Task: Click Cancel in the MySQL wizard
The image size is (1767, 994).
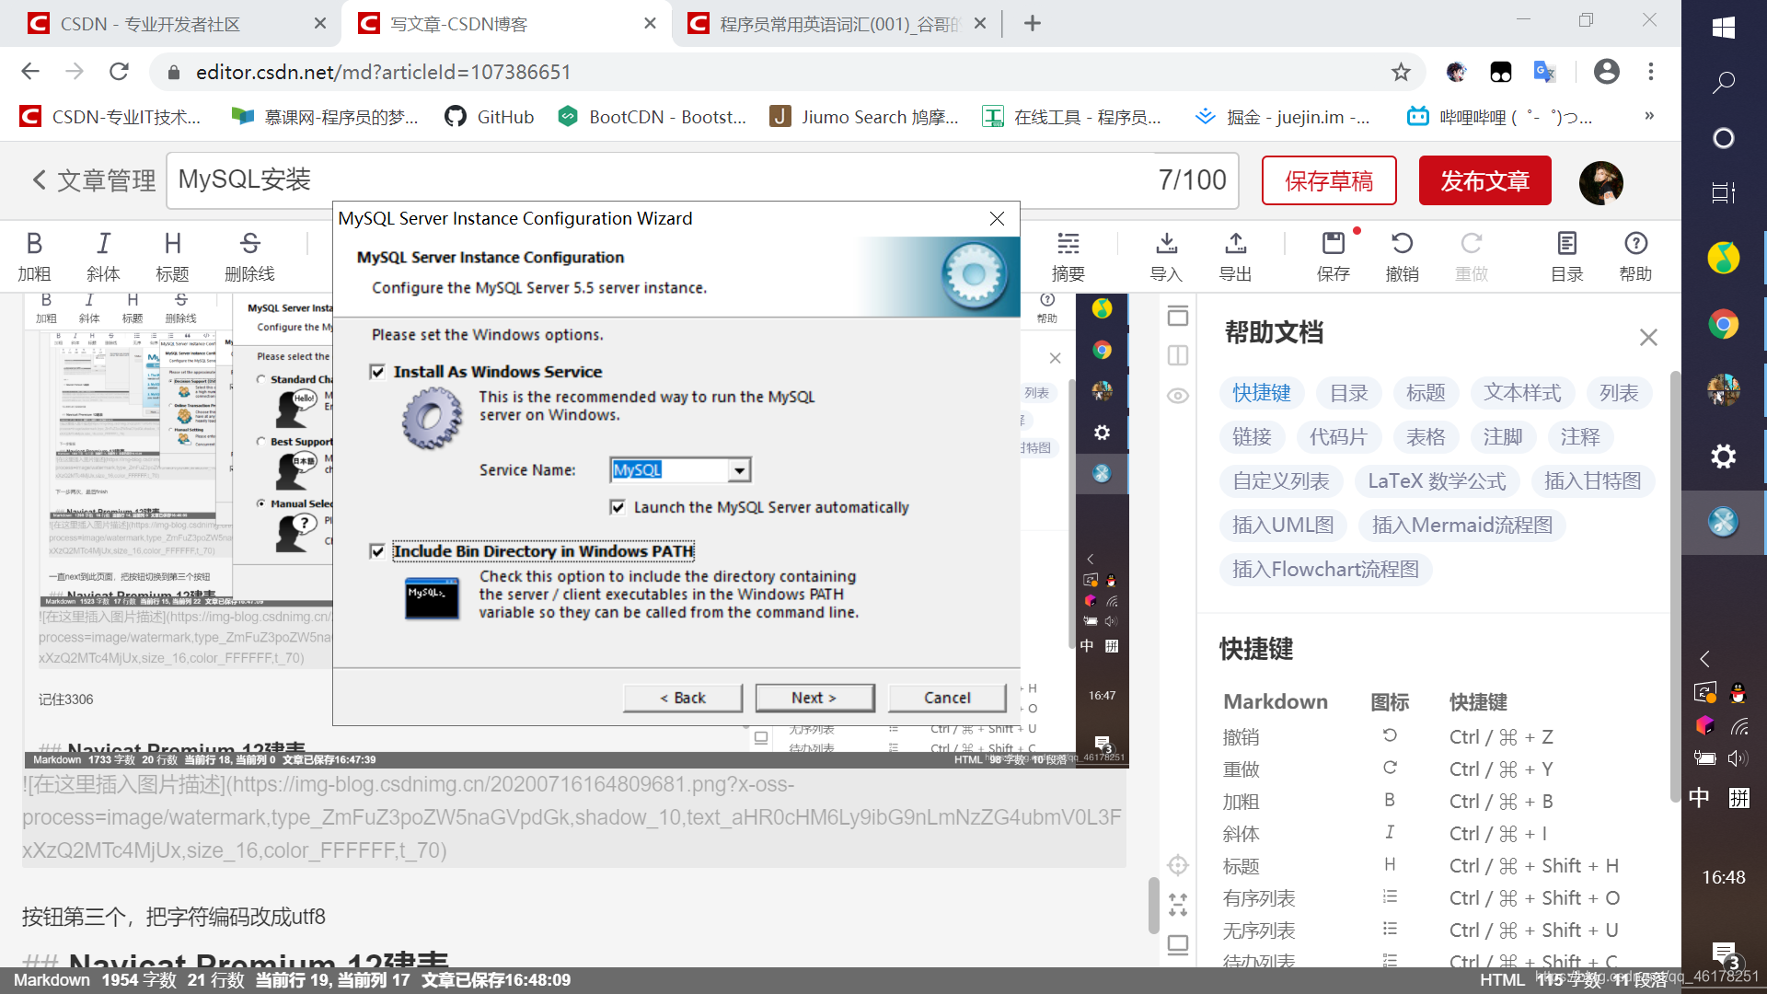Action: tap(947, 698)
